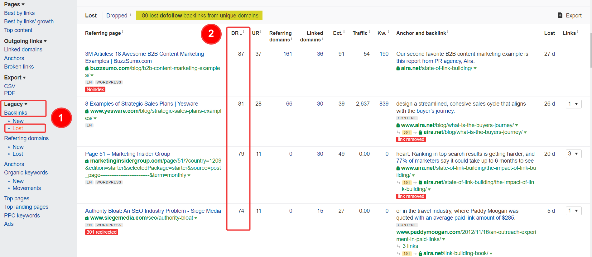Open Legacy Backlinks in sidebar
The image size is (592, 257).
pyautogui.click(x=16, y=113)
